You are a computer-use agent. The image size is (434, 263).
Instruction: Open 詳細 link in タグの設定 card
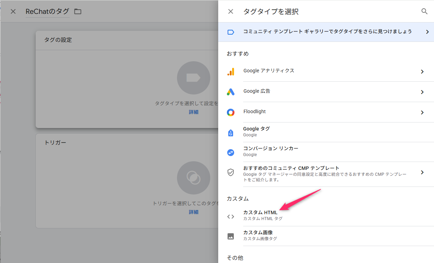(x=194, y=112)
